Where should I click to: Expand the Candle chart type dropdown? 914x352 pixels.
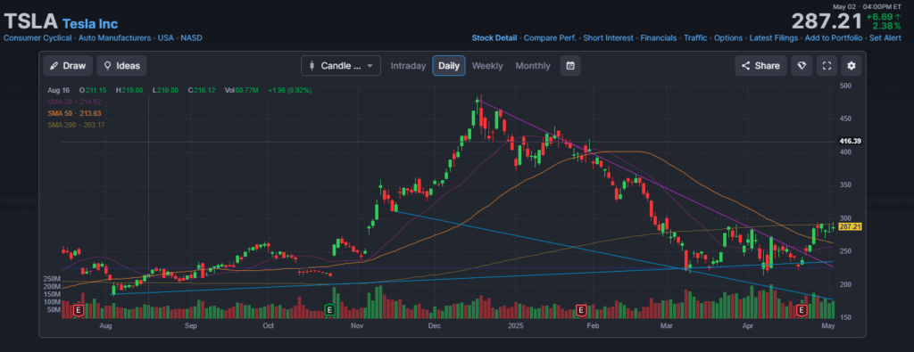[x=341, y=66]
